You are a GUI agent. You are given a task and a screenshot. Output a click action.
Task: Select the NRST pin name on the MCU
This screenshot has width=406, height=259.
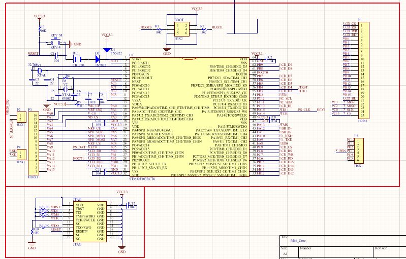136,82
